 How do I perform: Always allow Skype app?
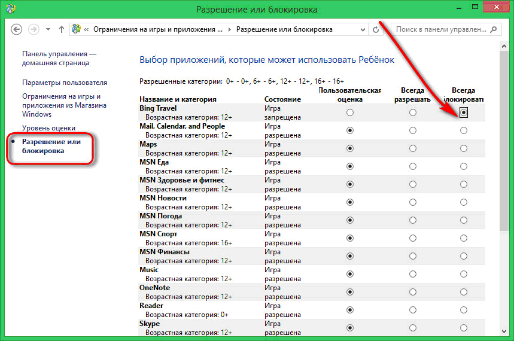(x=413, y=328)
